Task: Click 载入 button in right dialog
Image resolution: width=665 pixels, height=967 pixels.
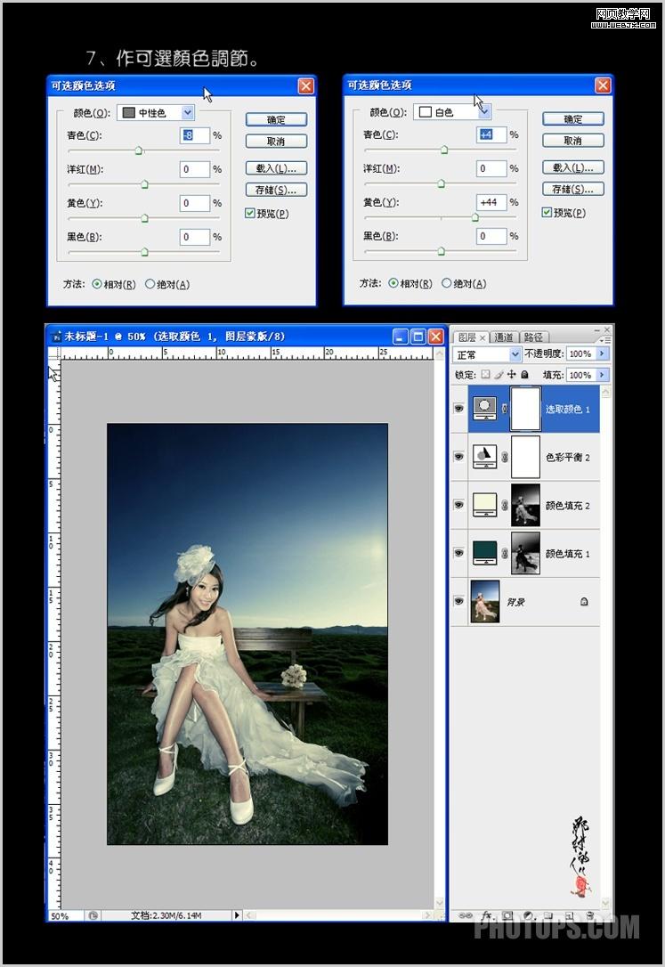Action: point(573,167)
